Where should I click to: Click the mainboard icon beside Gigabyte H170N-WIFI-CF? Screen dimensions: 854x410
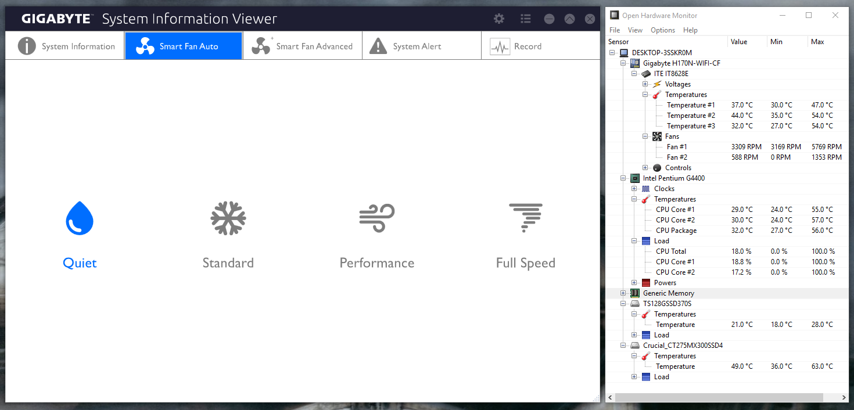635,63
